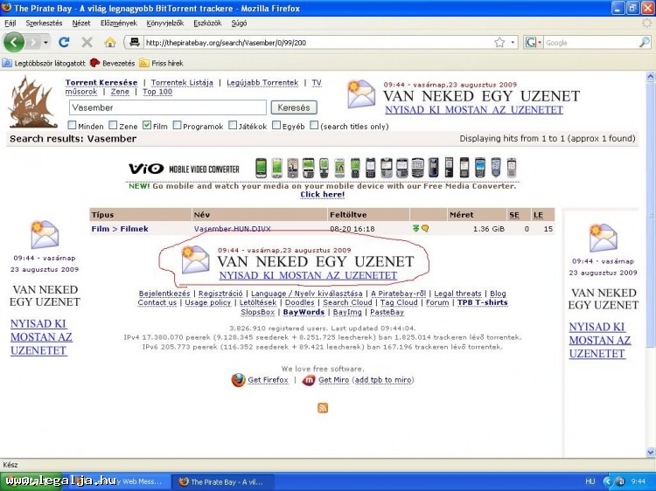The height and width of the screenshot is (491, 656).
Task: Download torrent via green arrow icon
Action: tap(416, 229)
